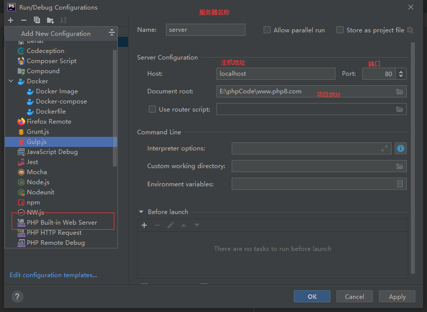The width and height of the screenshot is (427, 312).
Task: Close the Run/Debug Configurations dialog
Action: (411, 8)
